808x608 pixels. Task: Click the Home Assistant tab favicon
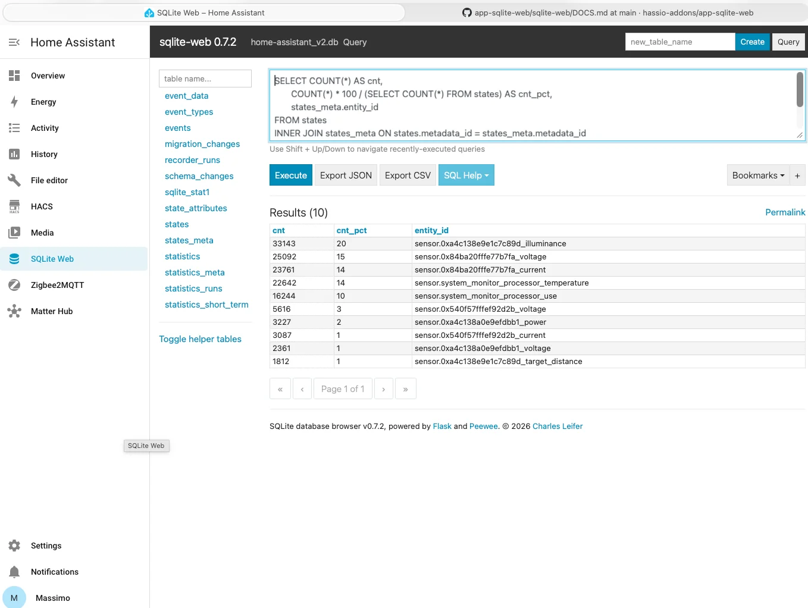pos(149,12)
